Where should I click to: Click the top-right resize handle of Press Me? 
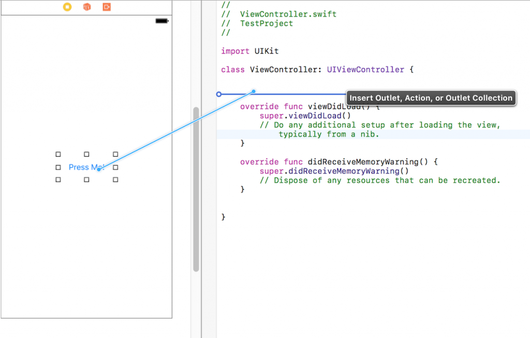pos(115,154)
